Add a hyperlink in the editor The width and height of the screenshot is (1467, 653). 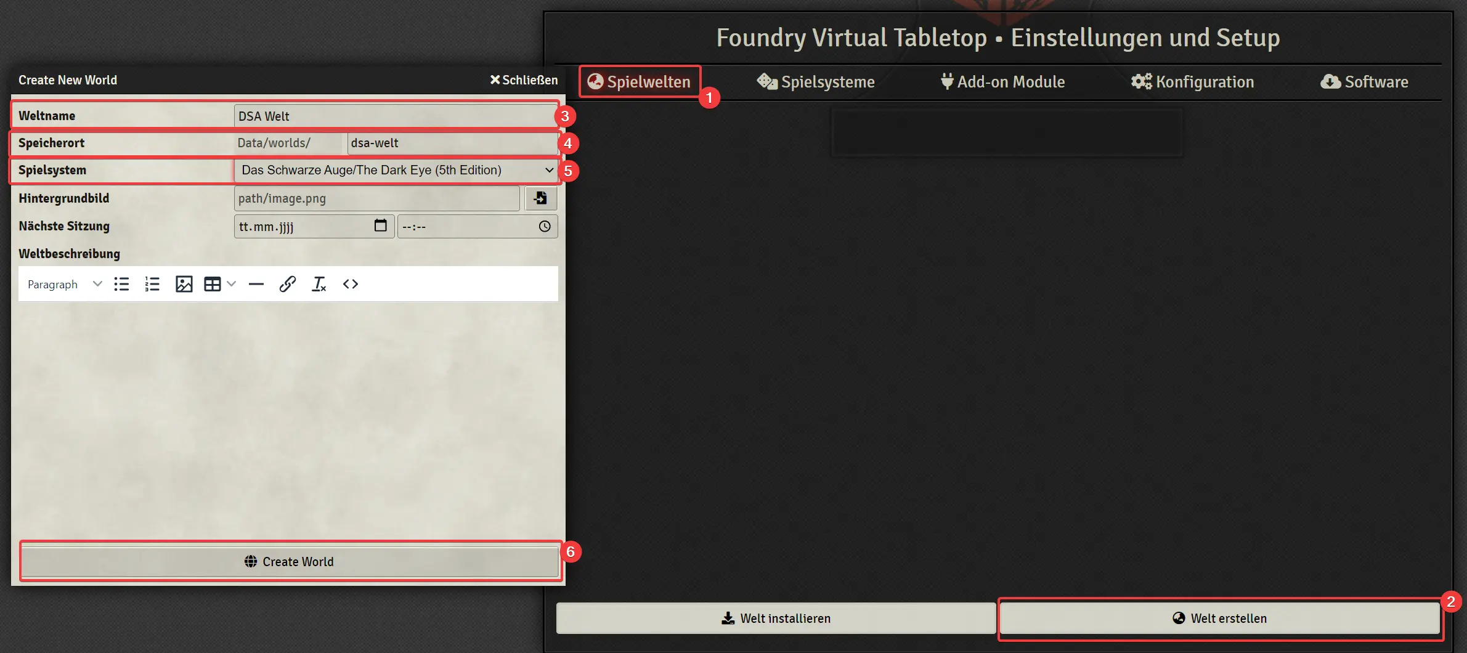288,284
